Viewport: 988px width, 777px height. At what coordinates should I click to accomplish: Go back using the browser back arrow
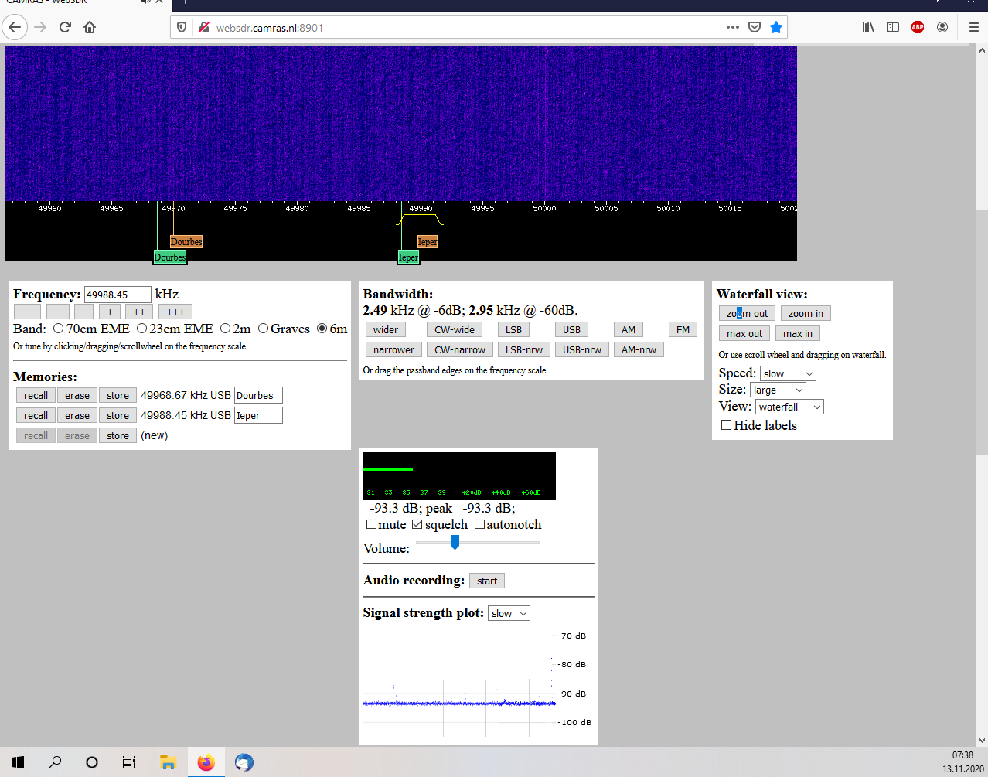(x=15, y=27)
